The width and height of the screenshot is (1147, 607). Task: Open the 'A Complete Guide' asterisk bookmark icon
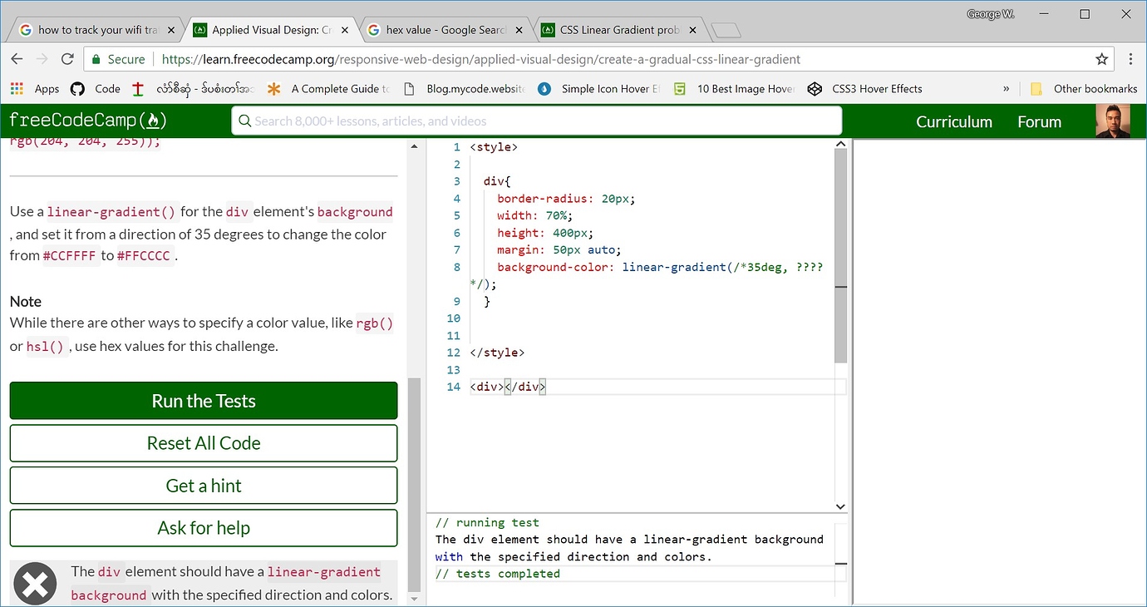pos(273,89)
